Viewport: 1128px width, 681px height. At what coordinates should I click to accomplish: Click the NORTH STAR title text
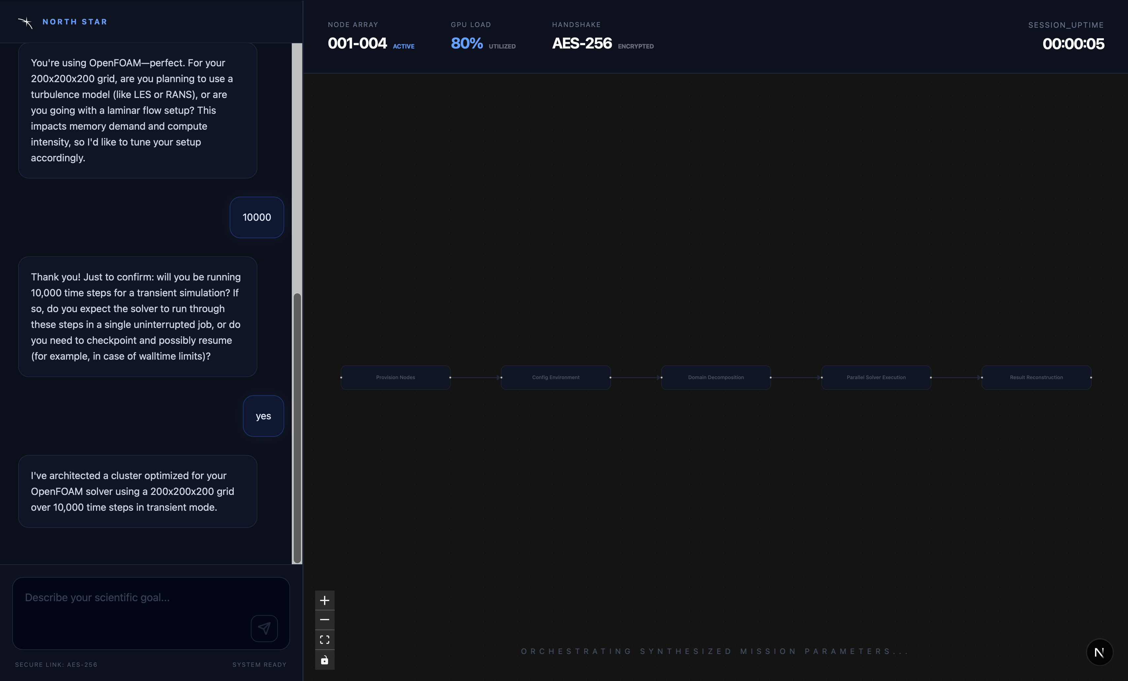75,22
